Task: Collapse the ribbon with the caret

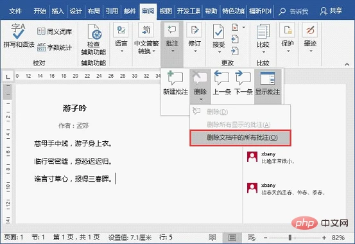Action: pos(347,64)
